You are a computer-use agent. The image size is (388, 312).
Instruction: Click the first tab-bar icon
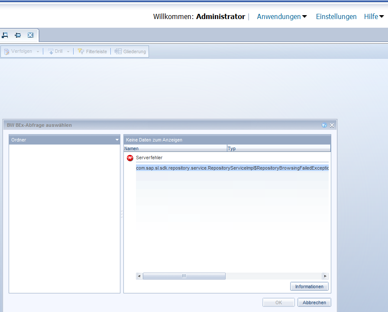point(5,35)
